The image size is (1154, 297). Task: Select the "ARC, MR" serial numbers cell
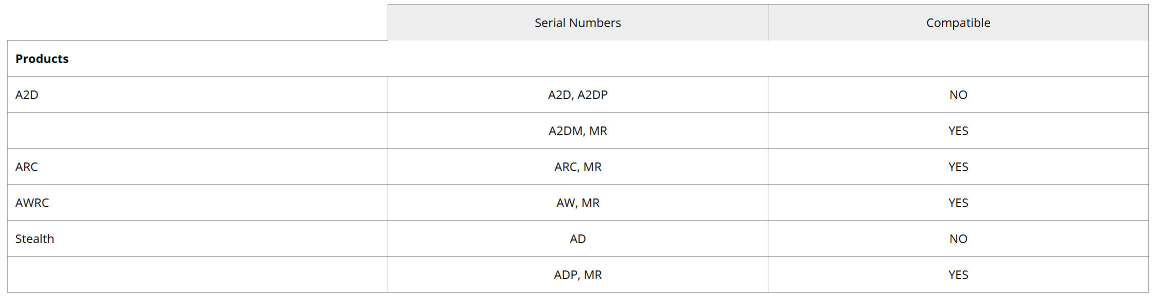(578, 167)
